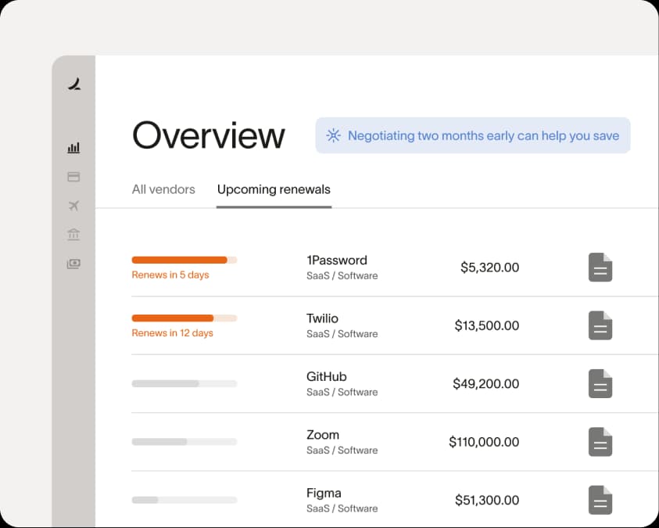The width and height of the screenshot is (659, 528).
Task: Click the 1Password renewal progress bar
Action: tap(184, 260)
